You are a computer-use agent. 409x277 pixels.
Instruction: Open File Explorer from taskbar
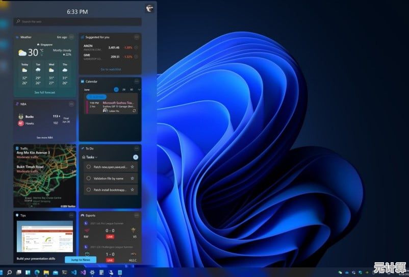(x=46, y=272)
